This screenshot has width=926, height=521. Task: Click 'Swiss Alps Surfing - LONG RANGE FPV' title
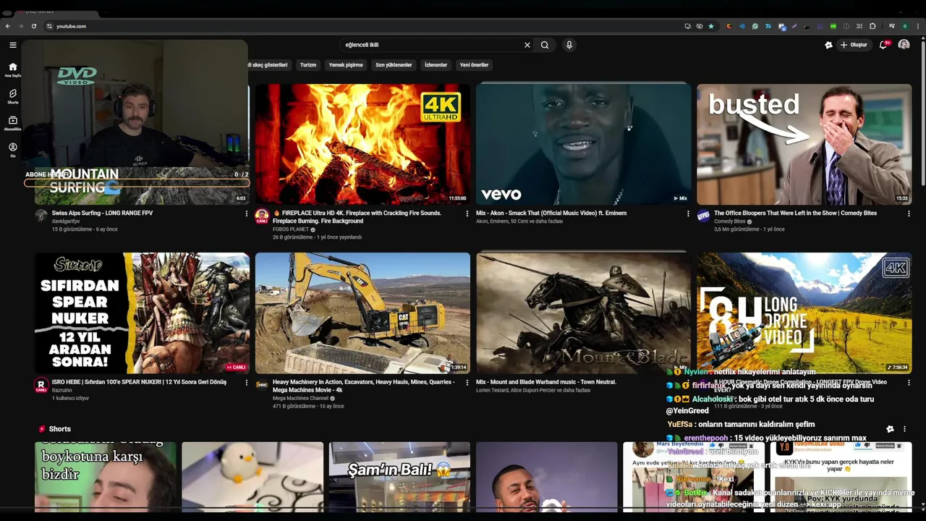102,213
